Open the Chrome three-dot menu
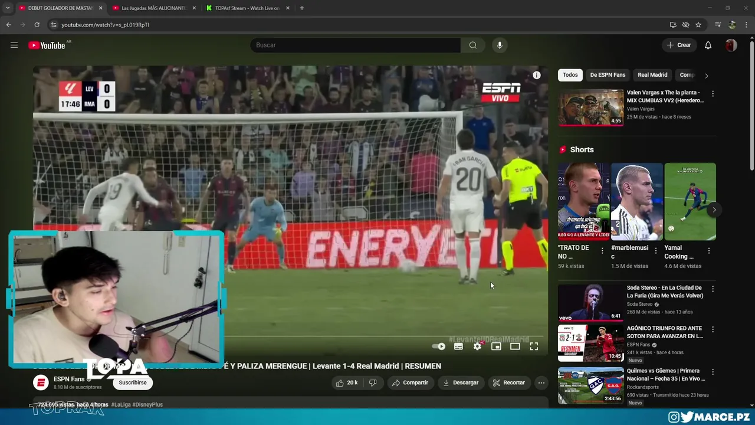The width and height of the screenshot is (755, 425). tap(746, 25)
